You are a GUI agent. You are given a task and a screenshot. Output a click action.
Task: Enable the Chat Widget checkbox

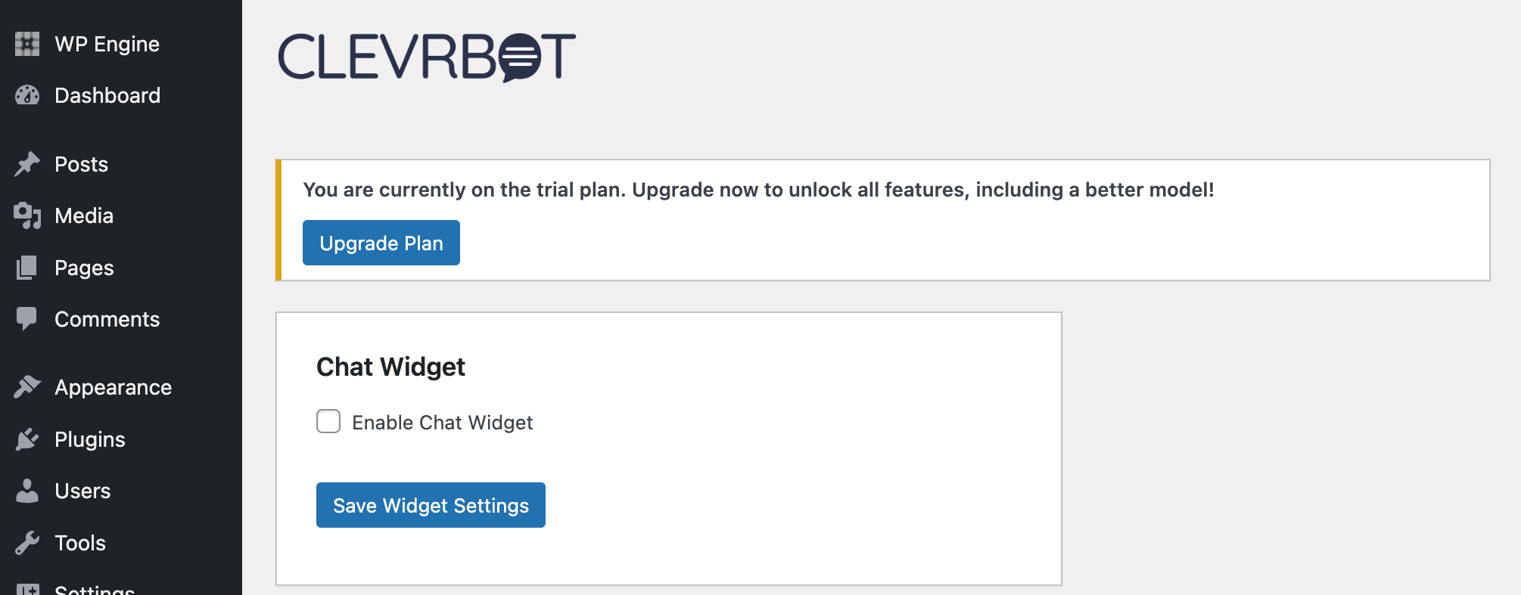[328, 421]
